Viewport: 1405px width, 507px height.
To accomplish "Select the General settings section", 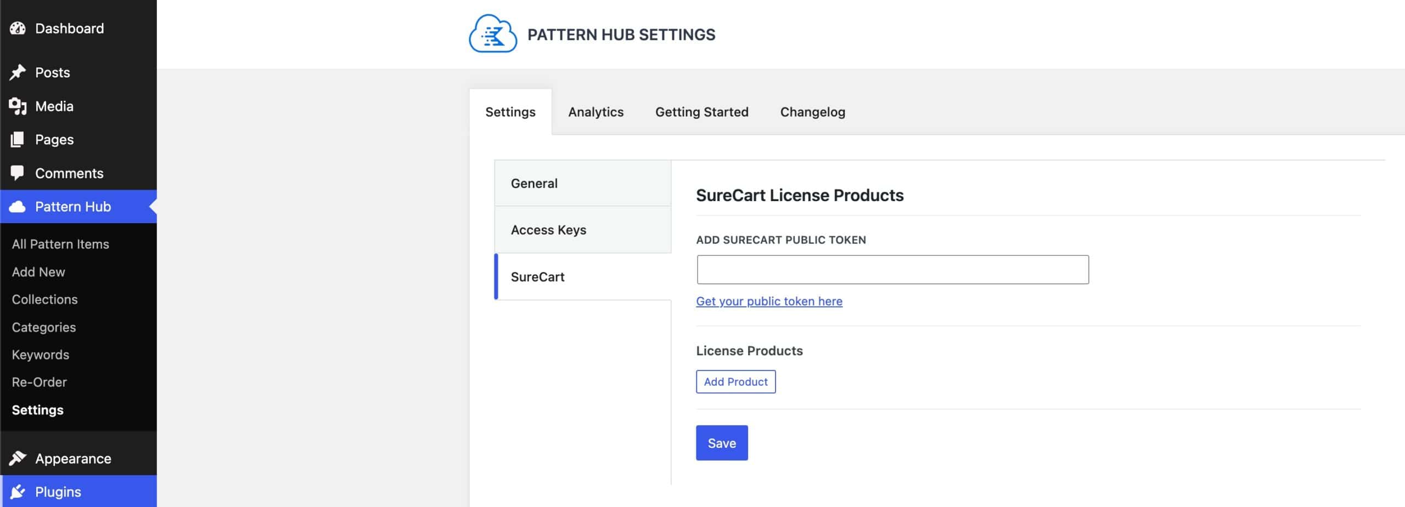I will coord(583,183).
